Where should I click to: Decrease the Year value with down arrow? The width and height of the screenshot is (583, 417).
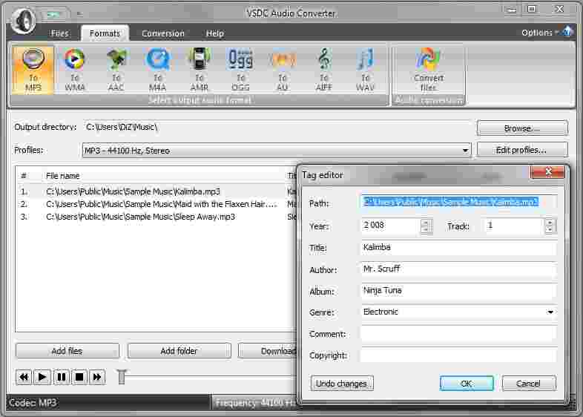[x=426, y=229]
